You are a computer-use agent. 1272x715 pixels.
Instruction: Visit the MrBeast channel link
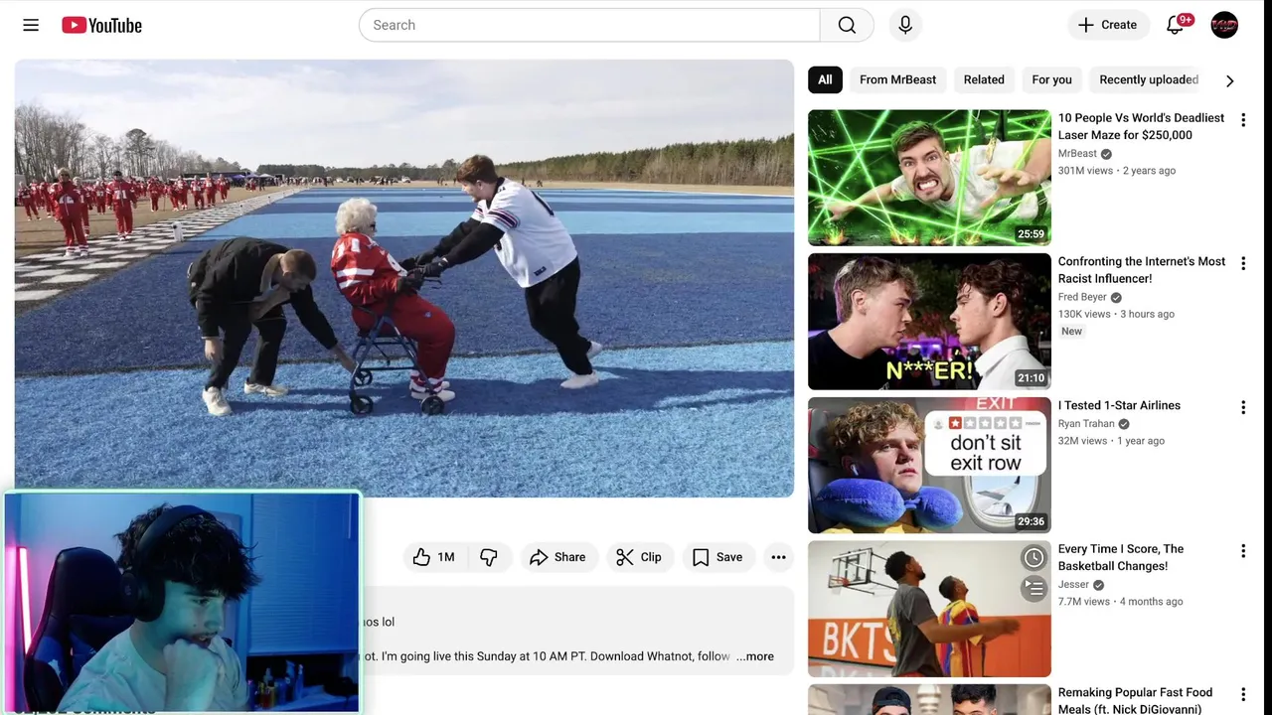tap(1077, 154)
